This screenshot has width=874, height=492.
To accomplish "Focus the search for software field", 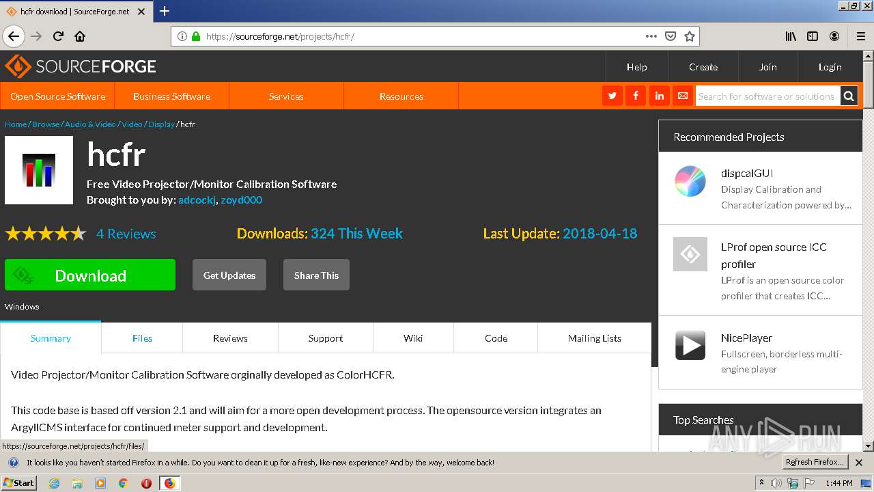I will point(767,96).
